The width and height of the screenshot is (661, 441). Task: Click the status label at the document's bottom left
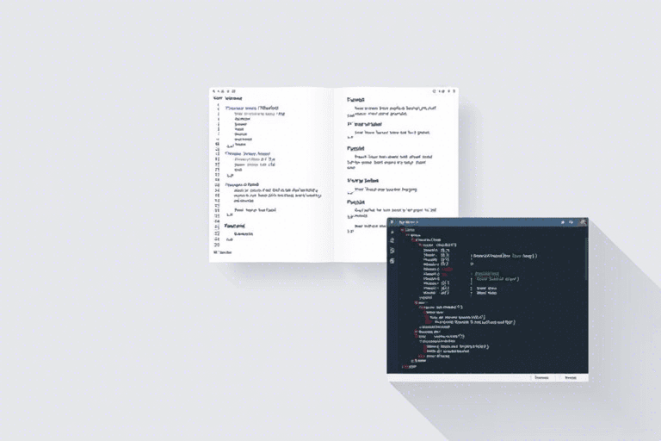(224, 253)
